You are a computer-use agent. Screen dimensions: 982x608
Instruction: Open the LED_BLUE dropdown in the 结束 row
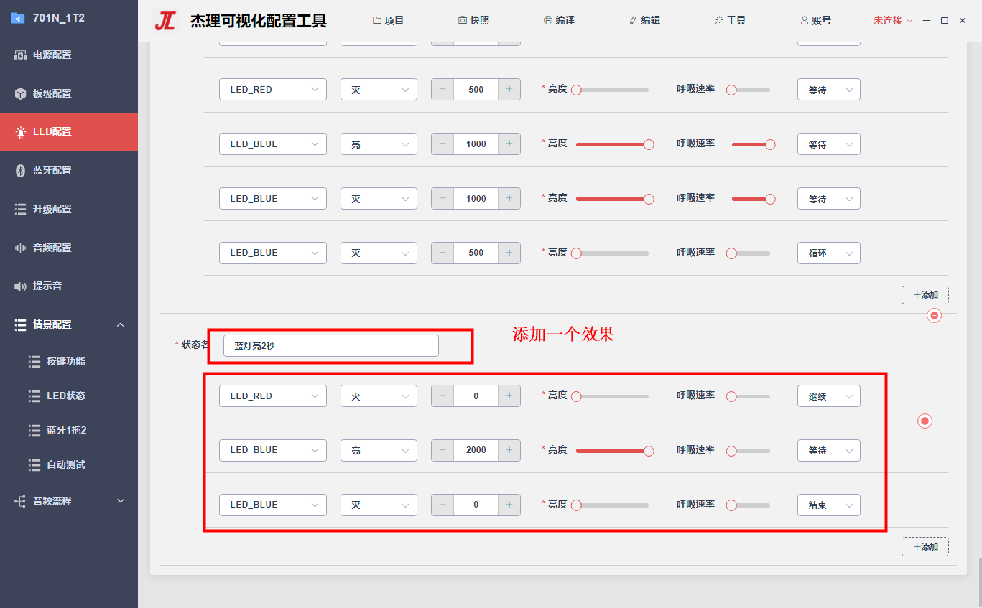[x=273, y=505]
